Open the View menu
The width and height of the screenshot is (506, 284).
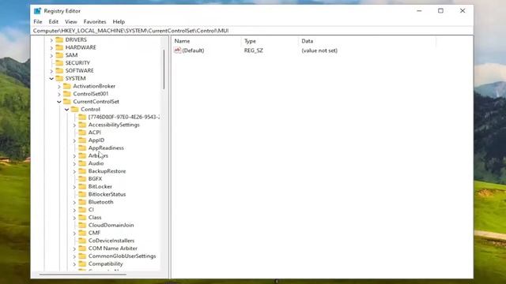coord(71,21)
